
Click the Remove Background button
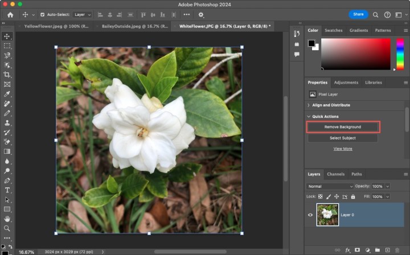coord(343,126)
